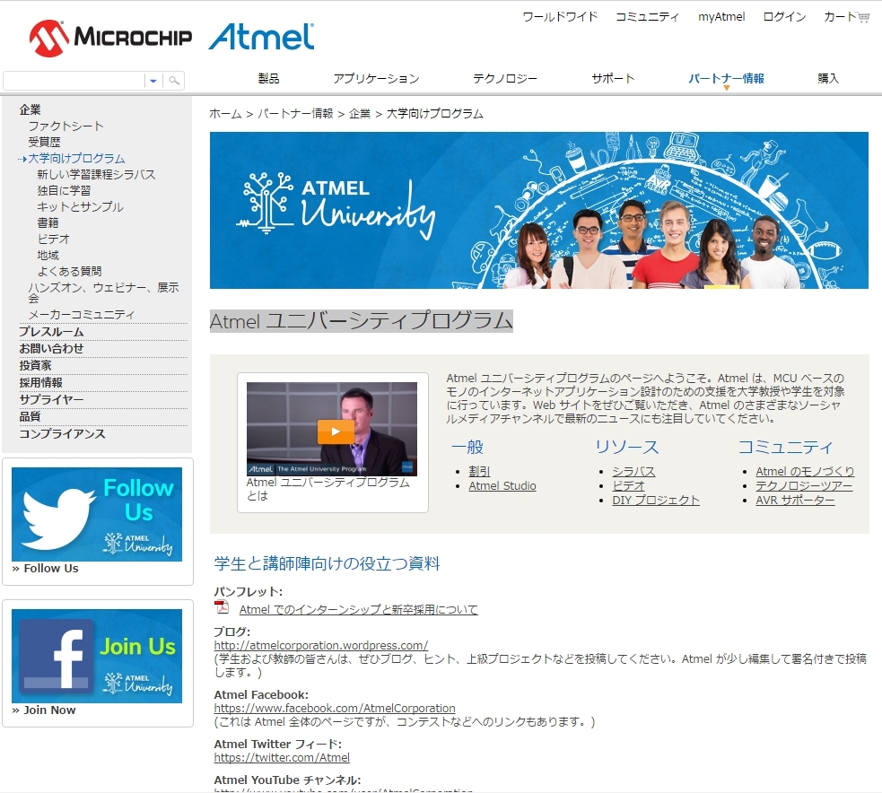Go to ホーム in the breadcrumb
The image size is (882, 793).
click(x=225, y=114)
